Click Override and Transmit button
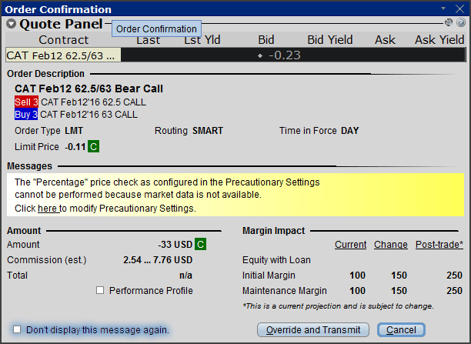Viewport: 471px width, 344px height. coord(313,330)
